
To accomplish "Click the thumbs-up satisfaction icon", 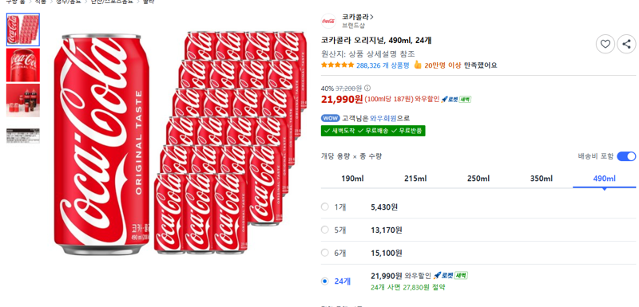I will tap(417, 65).
